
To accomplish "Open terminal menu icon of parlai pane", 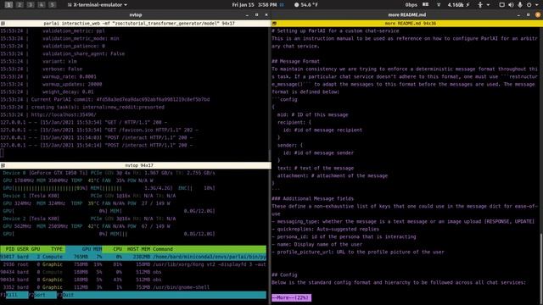I will coord(3,23).
